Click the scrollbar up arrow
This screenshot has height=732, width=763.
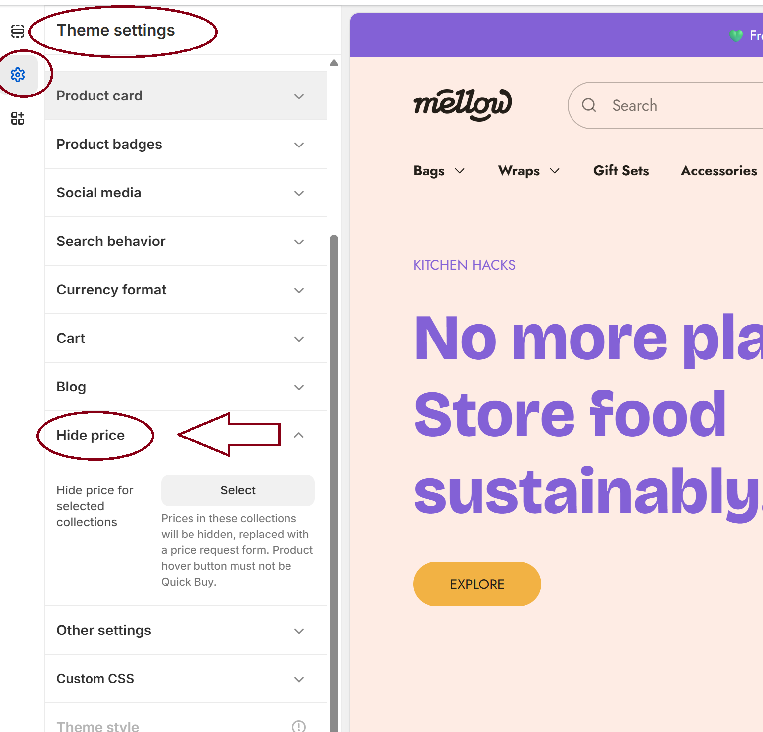click(x=334, y=63)
